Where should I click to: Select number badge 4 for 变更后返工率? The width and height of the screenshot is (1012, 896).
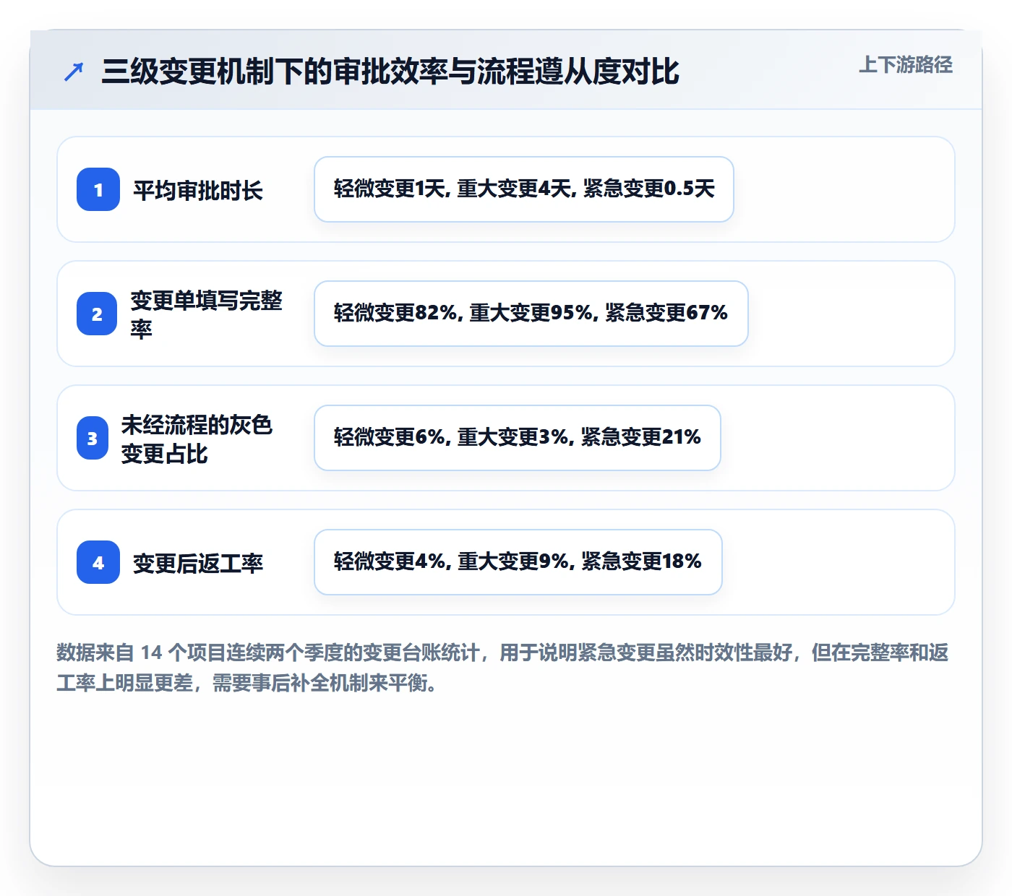pyautogui.click(x=98, y=562)
